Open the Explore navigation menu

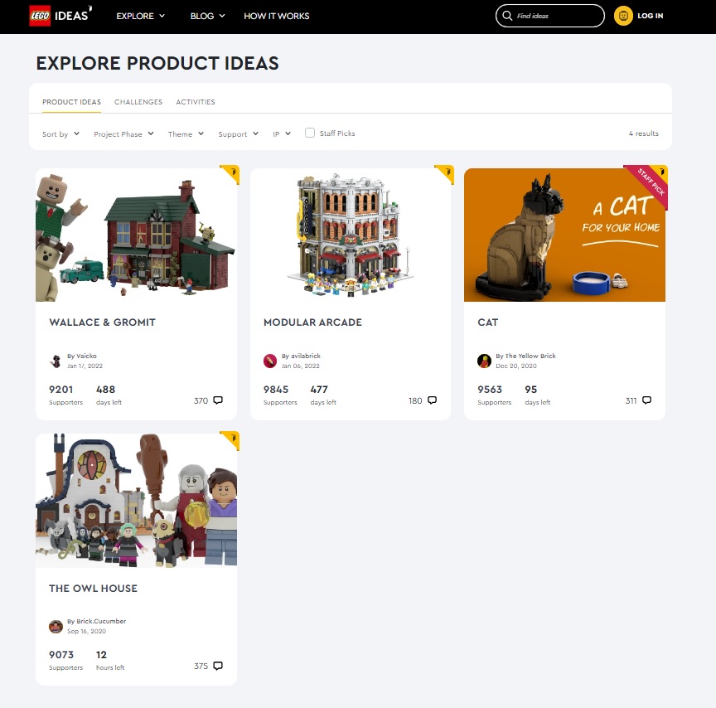(x=141, y=16)
